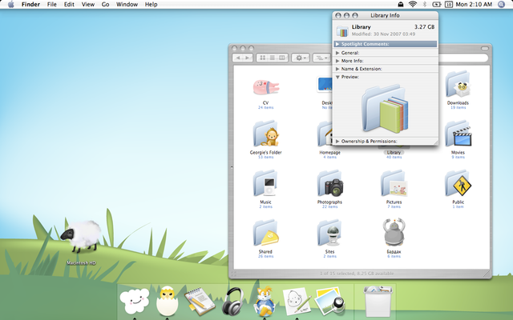
Task: Open the View menu in menu bar
Action: click(87, 5)
